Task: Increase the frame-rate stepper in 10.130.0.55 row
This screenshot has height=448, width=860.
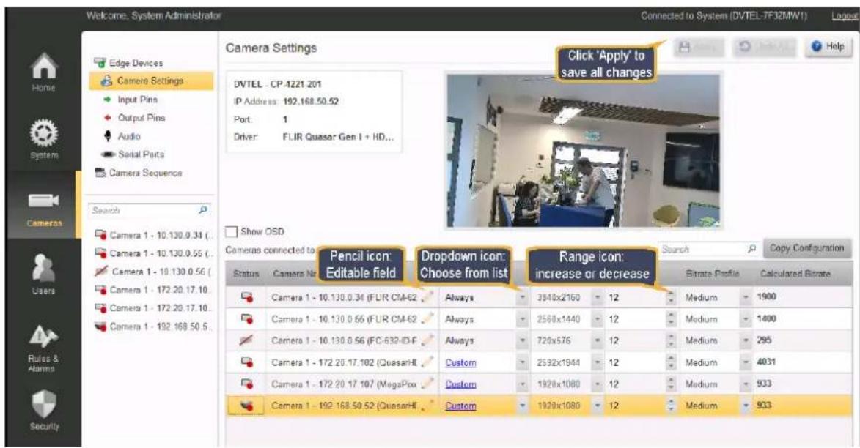Action: pos(672,316)
